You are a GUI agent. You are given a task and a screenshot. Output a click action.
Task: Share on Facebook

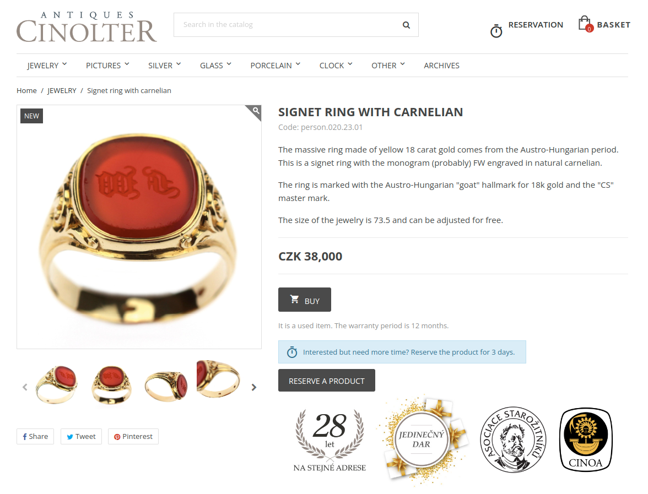35,436
